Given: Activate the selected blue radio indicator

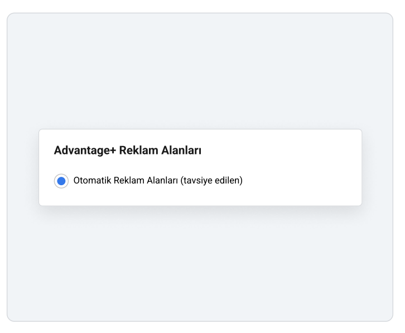Looking at the screenshot, I should coord(61,181).
